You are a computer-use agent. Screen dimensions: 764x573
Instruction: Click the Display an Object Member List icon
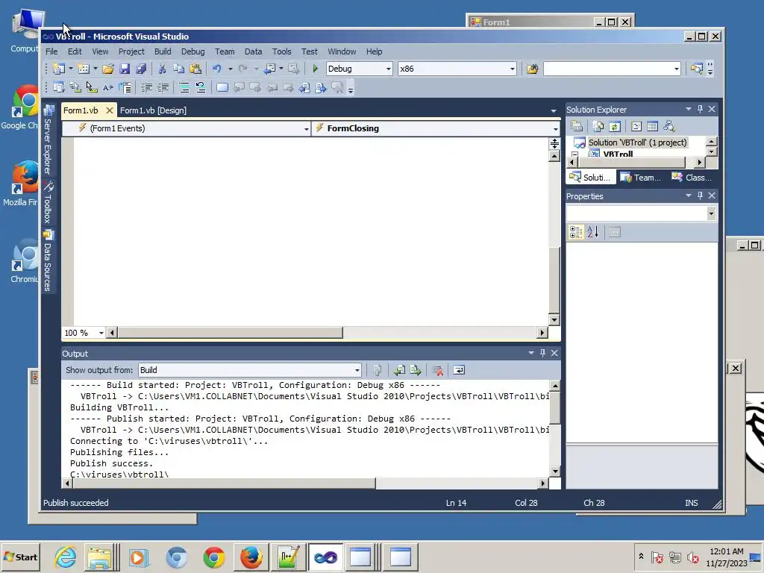tap(59, 88)
